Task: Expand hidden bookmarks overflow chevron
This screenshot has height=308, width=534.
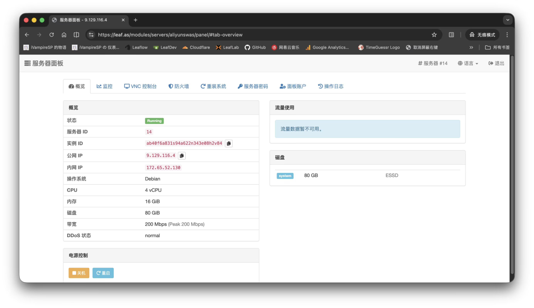Action: coord(471,48)
